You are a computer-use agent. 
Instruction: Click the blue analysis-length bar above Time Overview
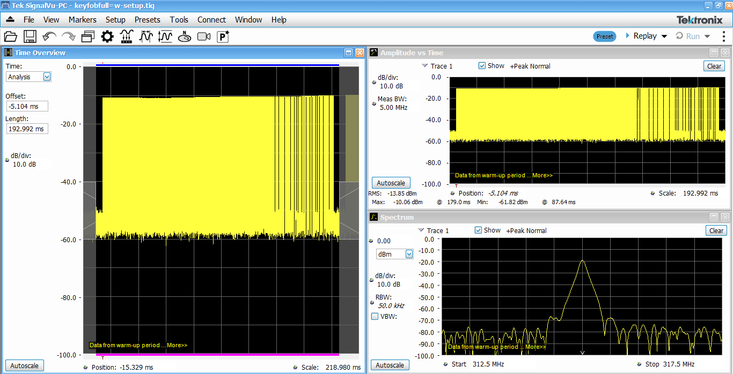217,65
